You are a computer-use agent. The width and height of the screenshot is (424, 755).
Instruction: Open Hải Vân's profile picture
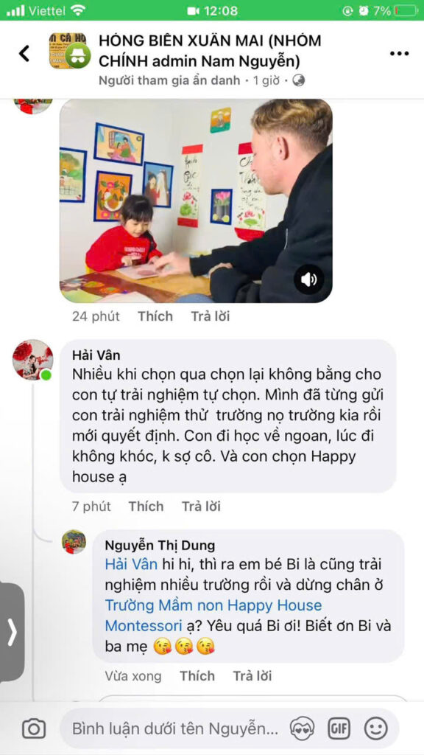tap(32, 360)
